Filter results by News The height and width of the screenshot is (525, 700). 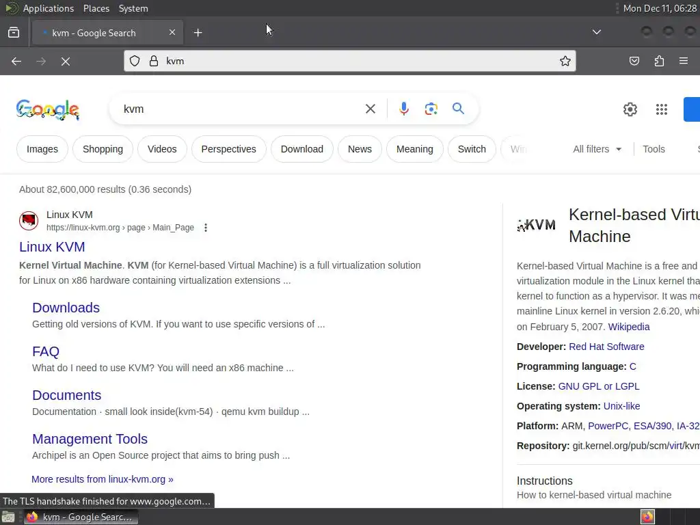360,149
